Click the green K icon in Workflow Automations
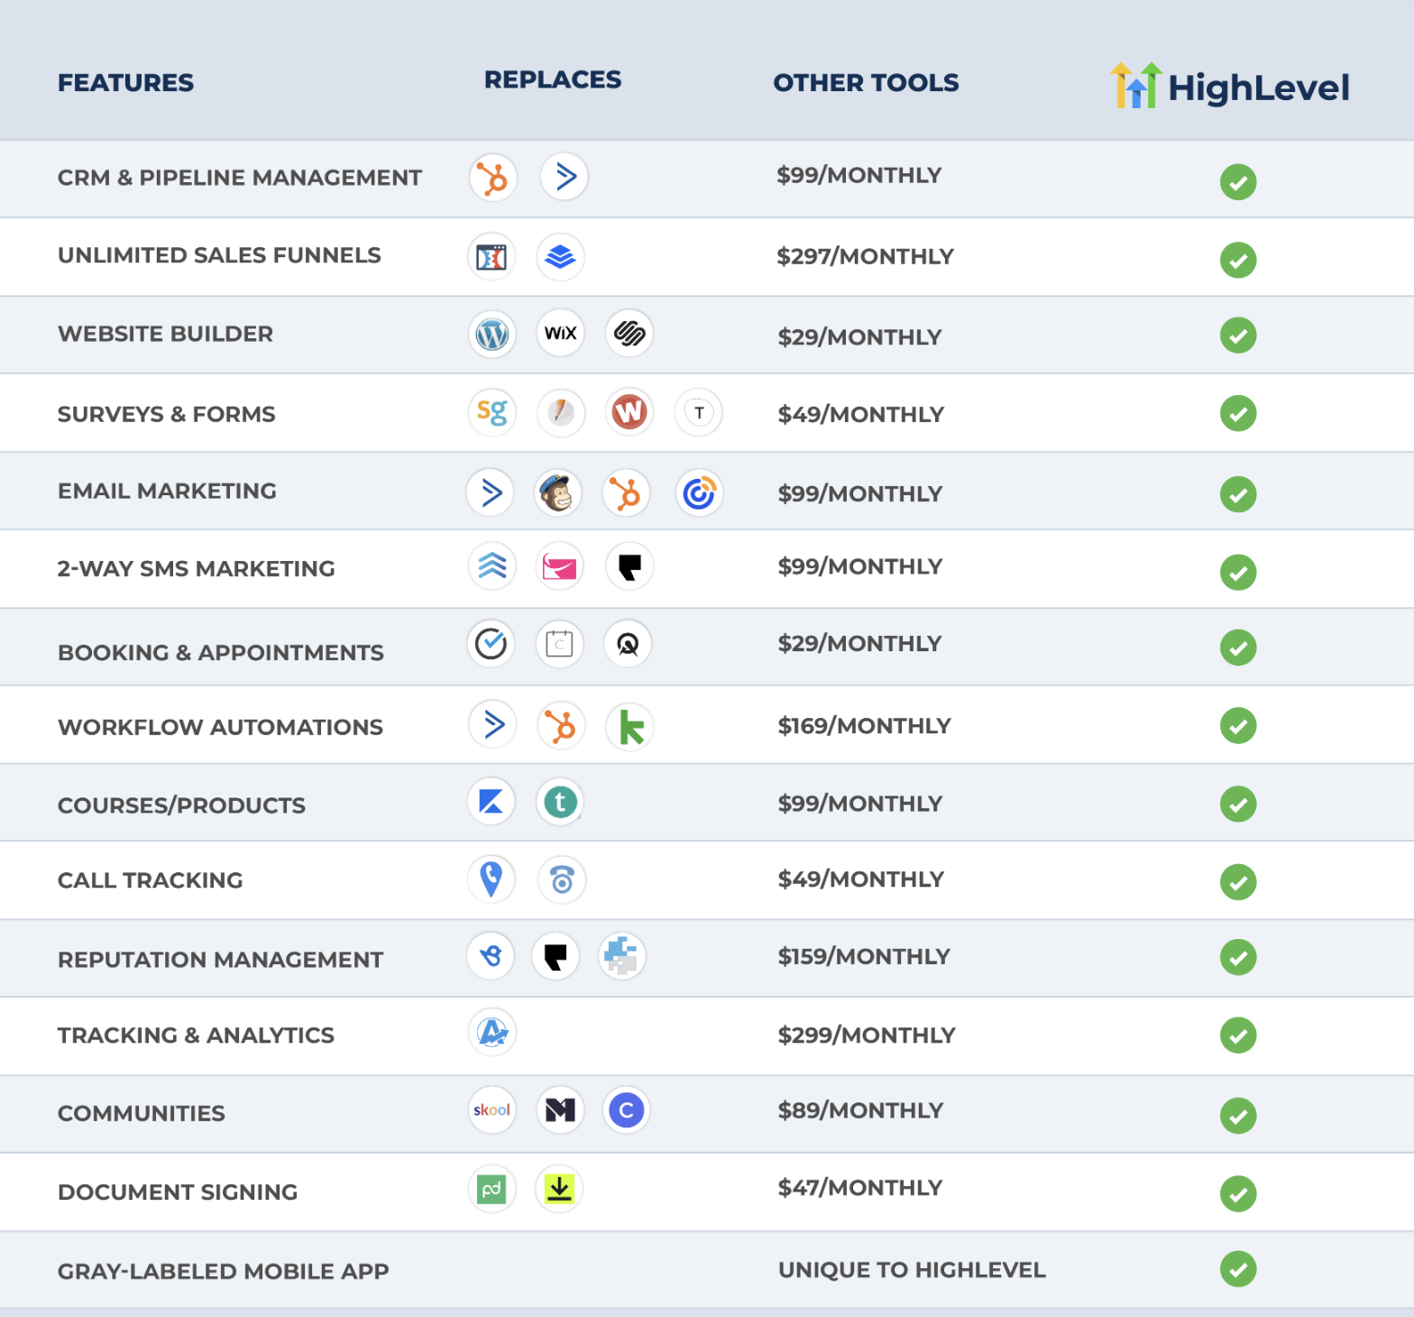This screenshot has width=1414, height=1317. click(630, 727)
